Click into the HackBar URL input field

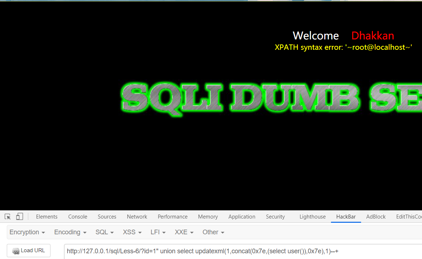tap(243, 251)
